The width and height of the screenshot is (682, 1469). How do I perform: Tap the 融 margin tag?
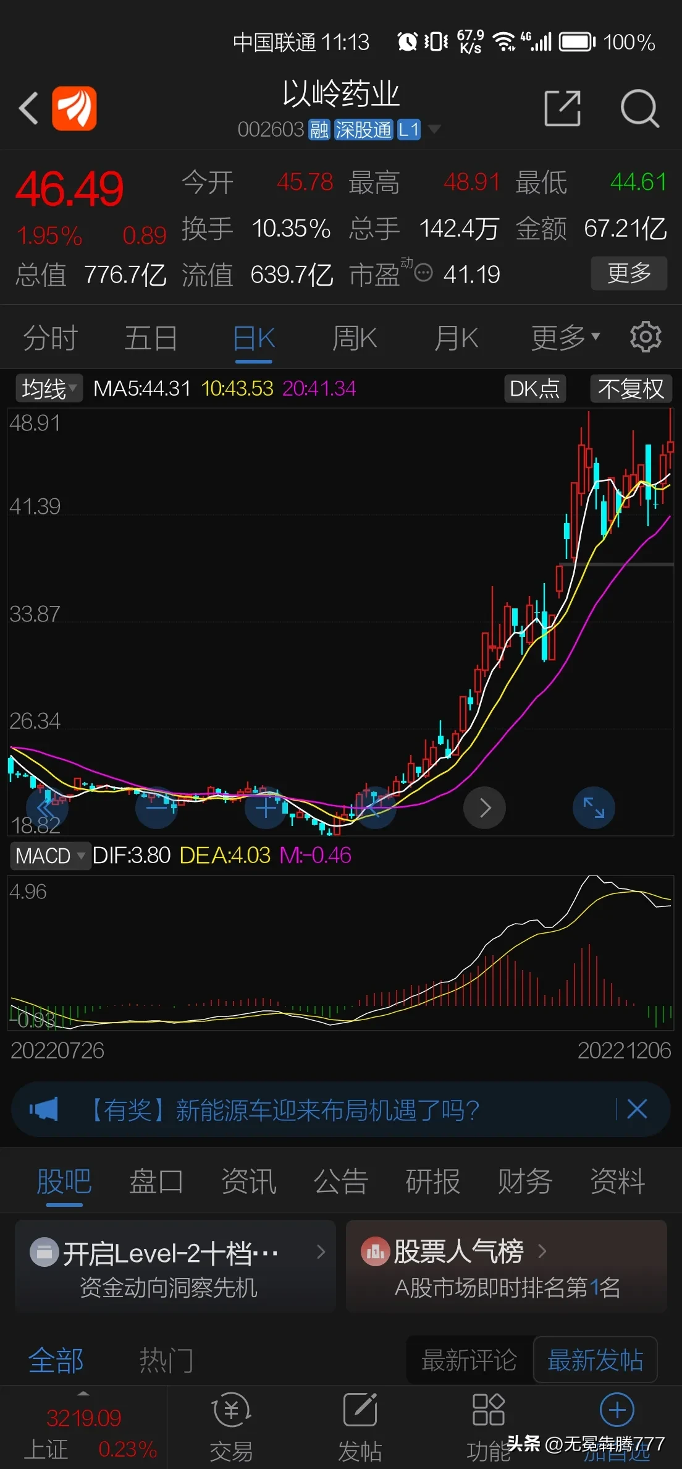pos(319,129)
